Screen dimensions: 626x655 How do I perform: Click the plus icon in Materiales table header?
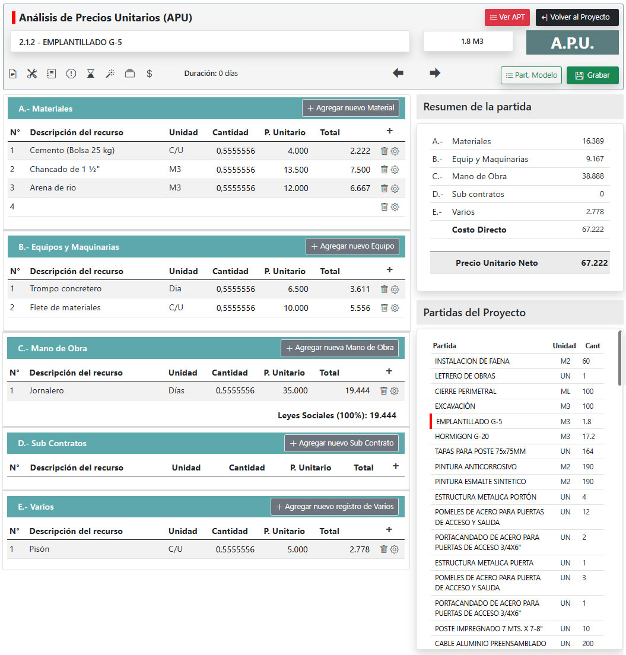point(389,131)
